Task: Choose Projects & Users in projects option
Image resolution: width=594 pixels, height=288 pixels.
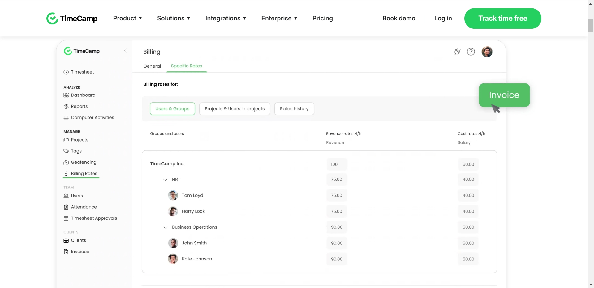Action: [235, 109]
